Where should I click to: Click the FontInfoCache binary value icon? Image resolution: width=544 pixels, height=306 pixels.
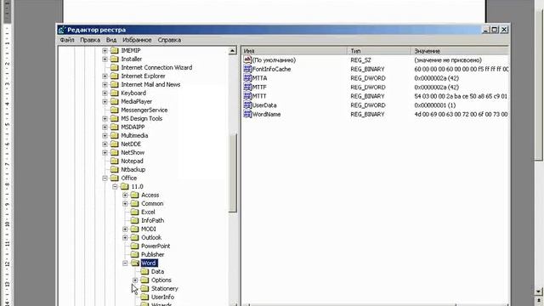247,69
